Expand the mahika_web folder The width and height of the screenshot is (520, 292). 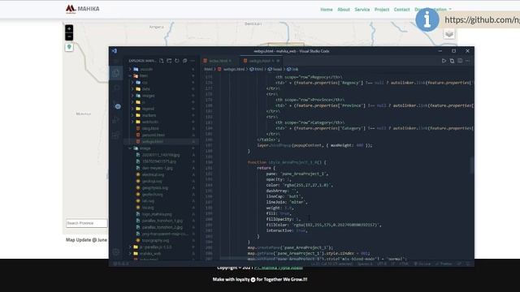tap(149, 254)
